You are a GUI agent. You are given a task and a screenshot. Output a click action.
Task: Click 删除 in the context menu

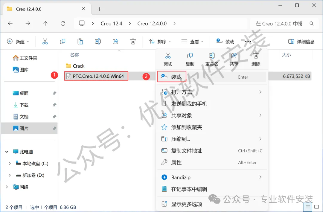[256, 59]
